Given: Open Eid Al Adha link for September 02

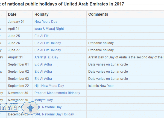Looking at the screenshot, I should tap(43, 72).
